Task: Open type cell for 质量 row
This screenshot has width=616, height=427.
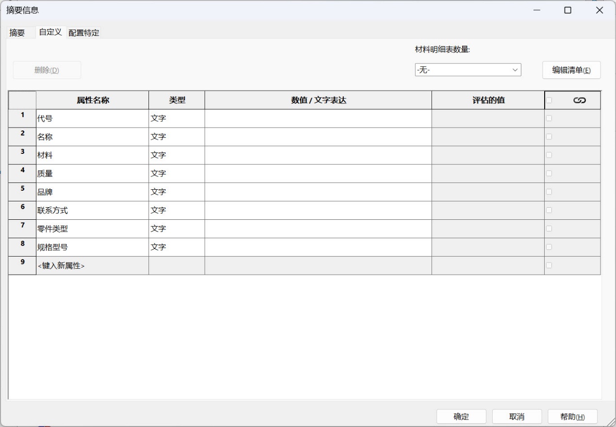Action: point(176,174)
